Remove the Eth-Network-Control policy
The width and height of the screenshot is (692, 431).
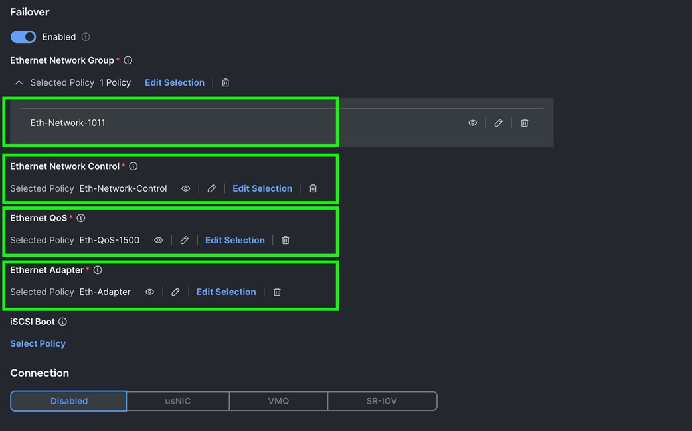[313, 188]
